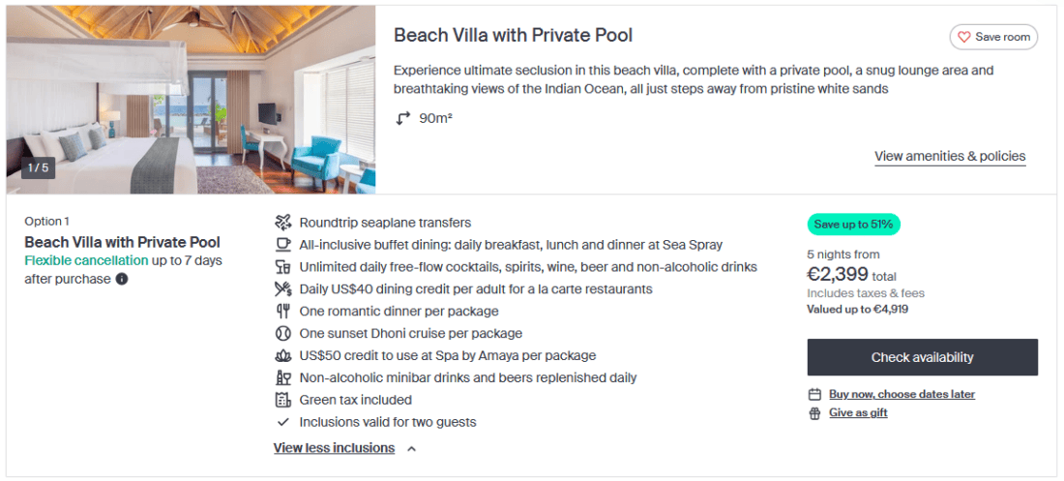The height and width of the screenshot is (481, 1064).
Task: Click the room size 90m² icon
Action: 402,119
